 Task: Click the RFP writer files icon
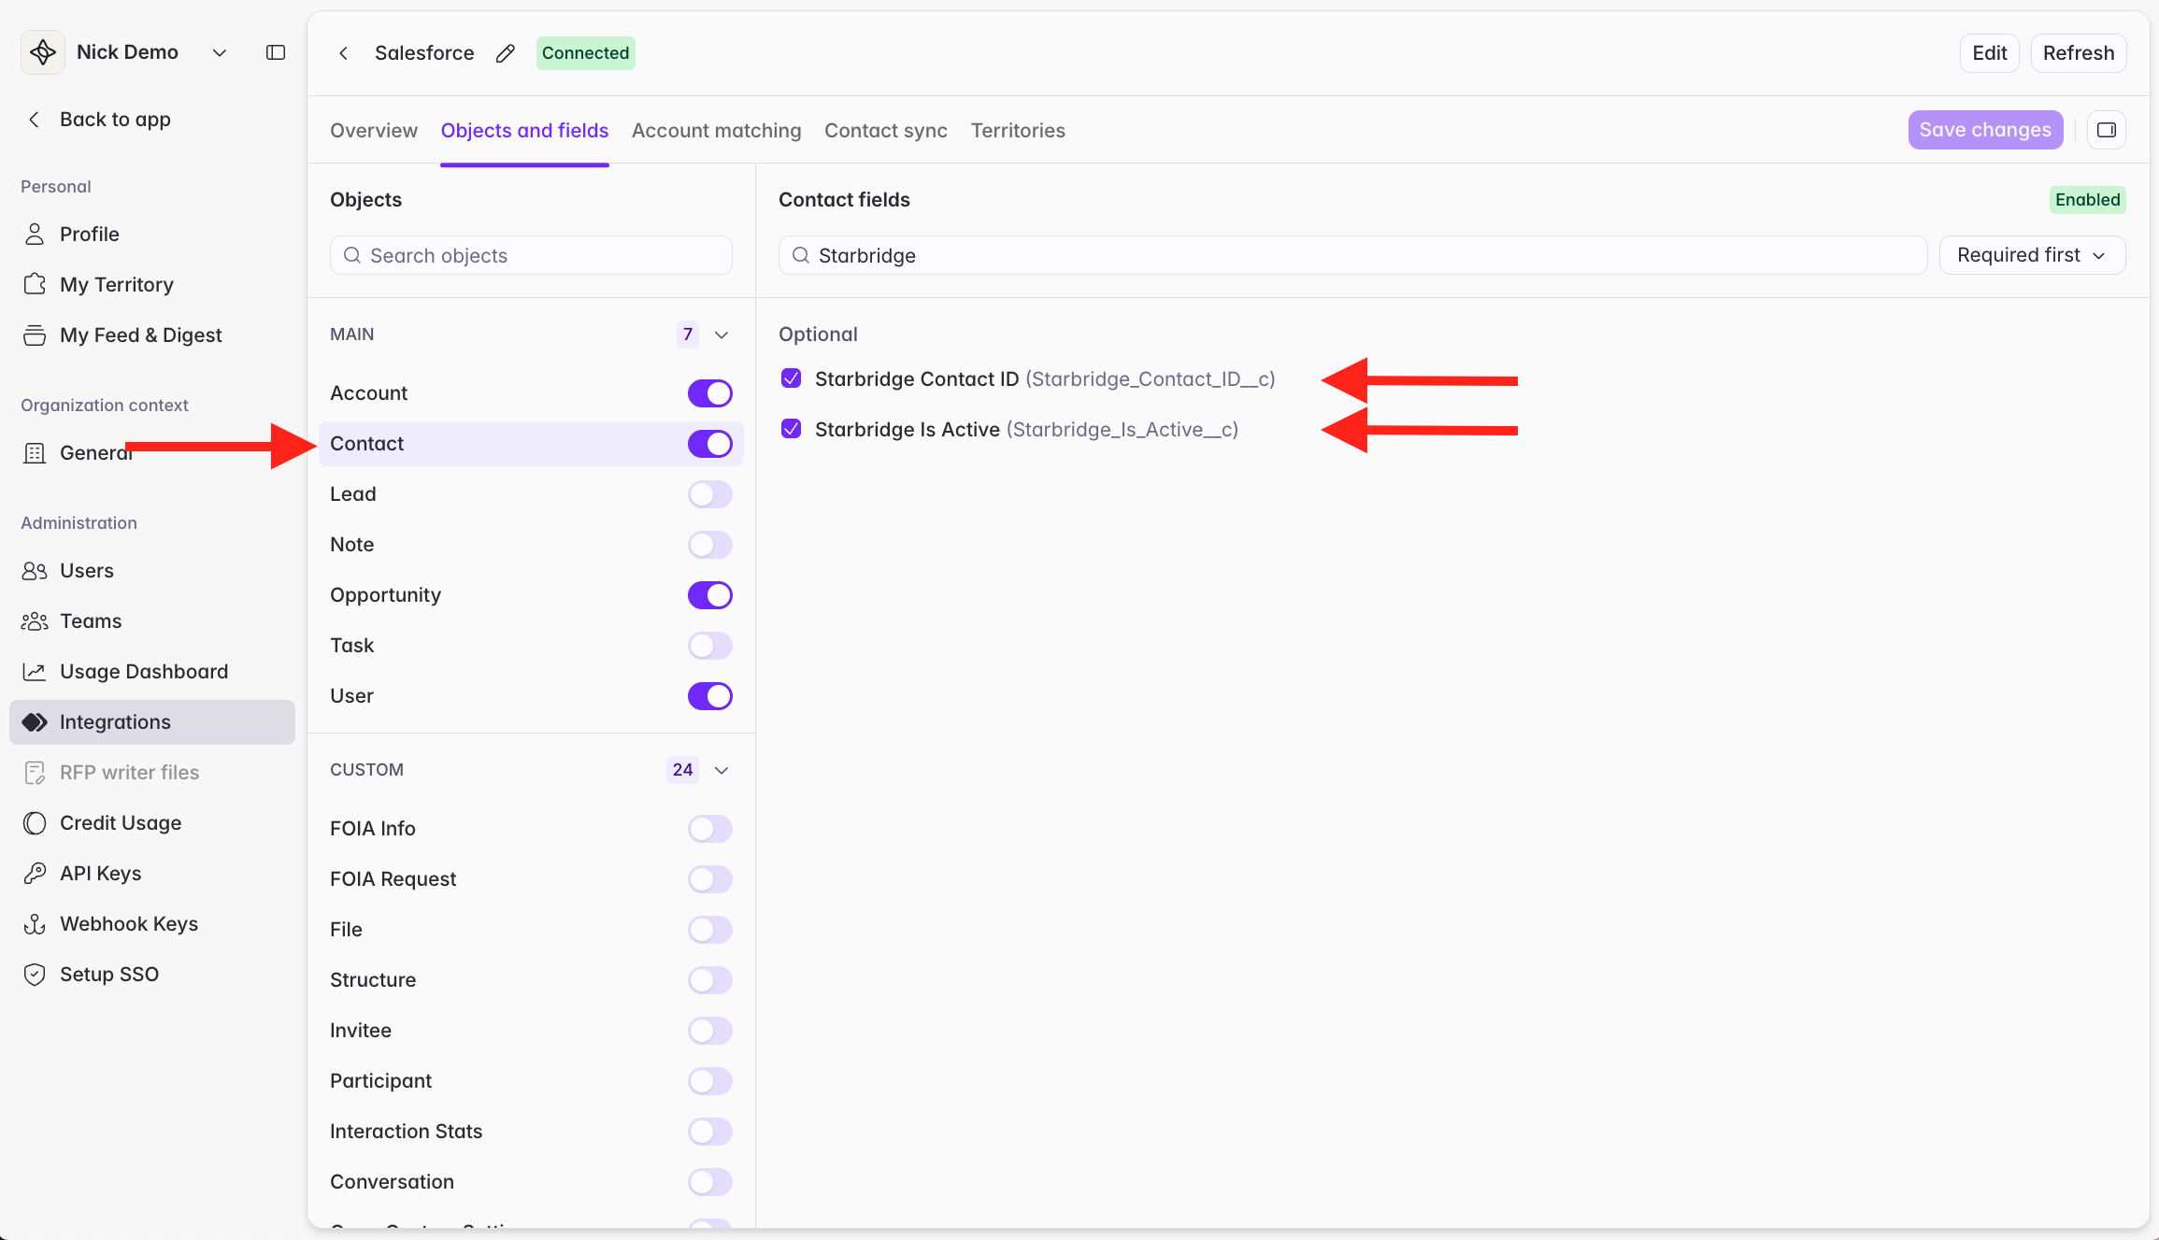(35, 773)
